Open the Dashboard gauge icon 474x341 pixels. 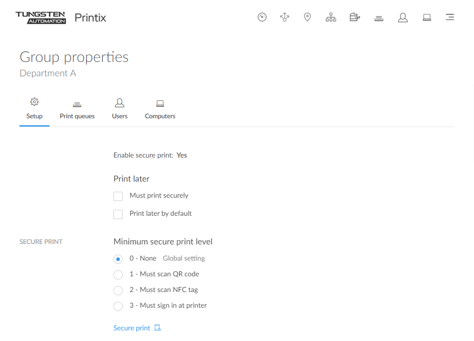pos(262,18)
